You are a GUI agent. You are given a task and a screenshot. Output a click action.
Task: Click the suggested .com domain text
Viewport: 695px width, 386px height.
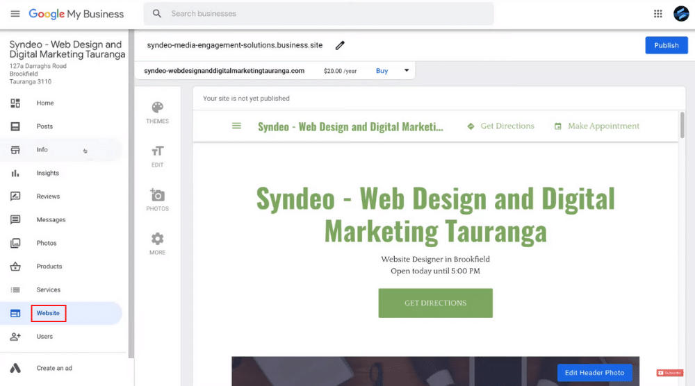[x=224, y=71]
